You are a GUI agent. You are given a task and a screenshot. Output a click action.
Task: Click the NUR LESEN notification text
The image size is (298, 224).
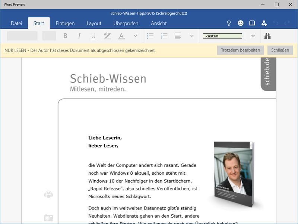click(80, 50)
